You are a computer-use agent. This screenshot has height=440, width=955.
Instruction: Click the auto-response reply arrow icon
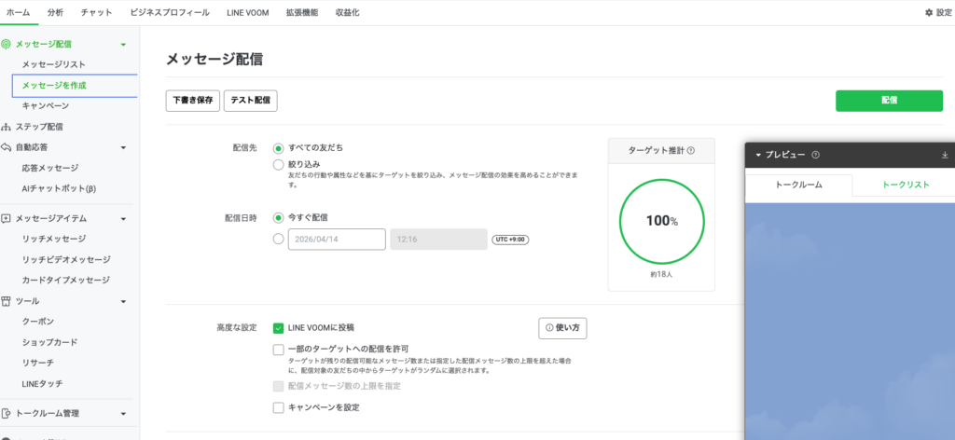(7, 147)
